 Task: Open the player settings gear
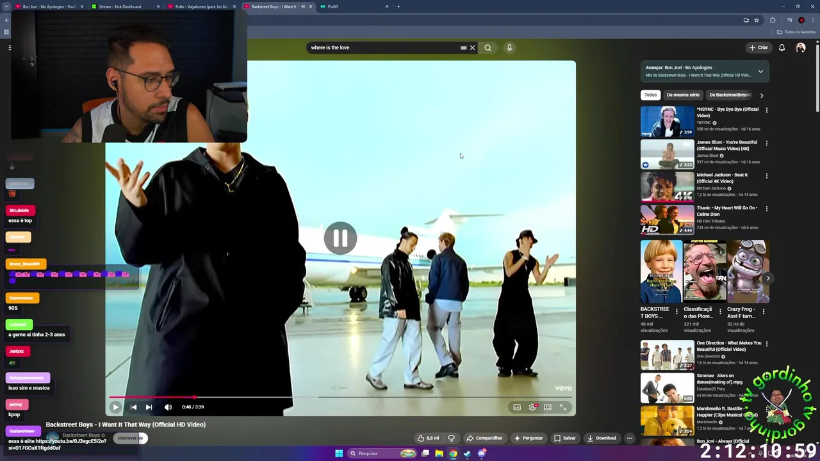click(x=532, y=407)
